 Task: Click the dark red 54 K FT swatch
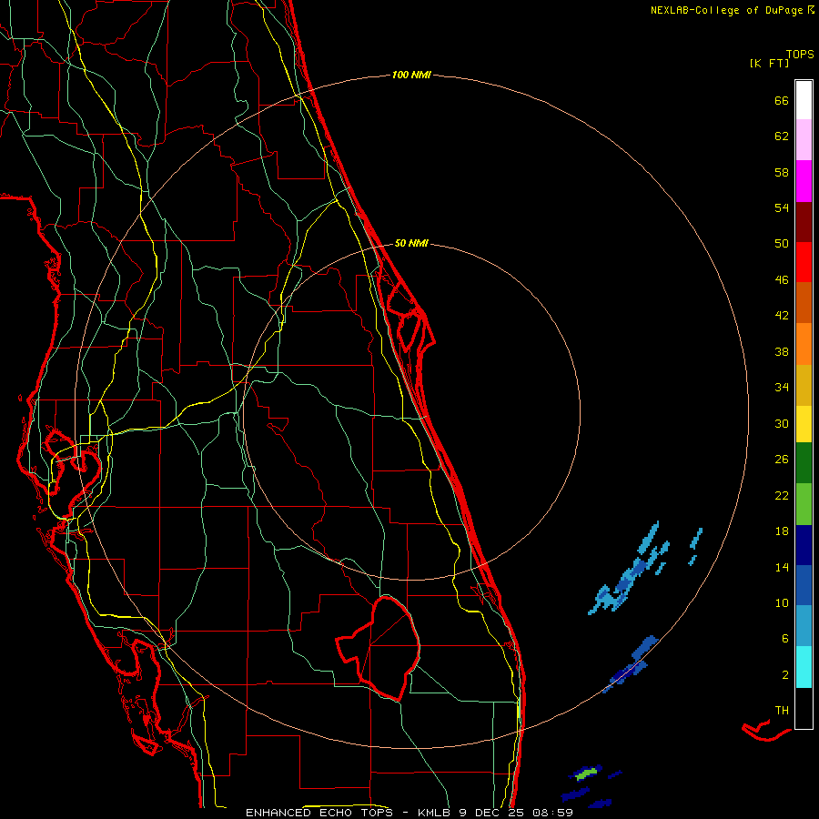[x=804, y=222]
